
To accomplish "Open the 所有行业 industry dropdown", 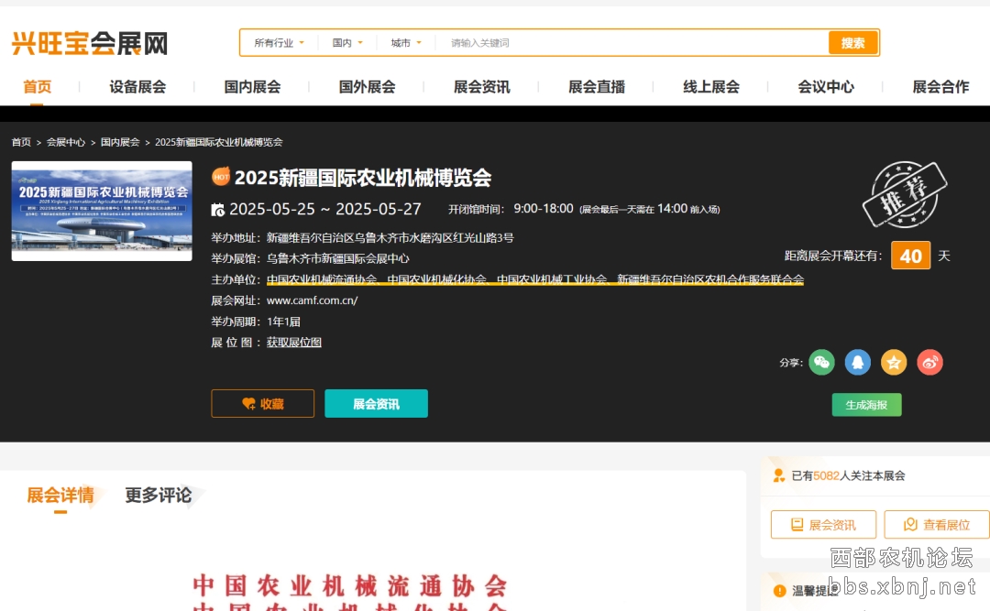I will click(279, 43).
